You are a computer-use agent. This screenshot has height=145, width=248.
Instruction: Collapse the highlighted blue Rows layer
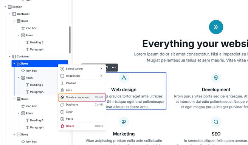14,63
